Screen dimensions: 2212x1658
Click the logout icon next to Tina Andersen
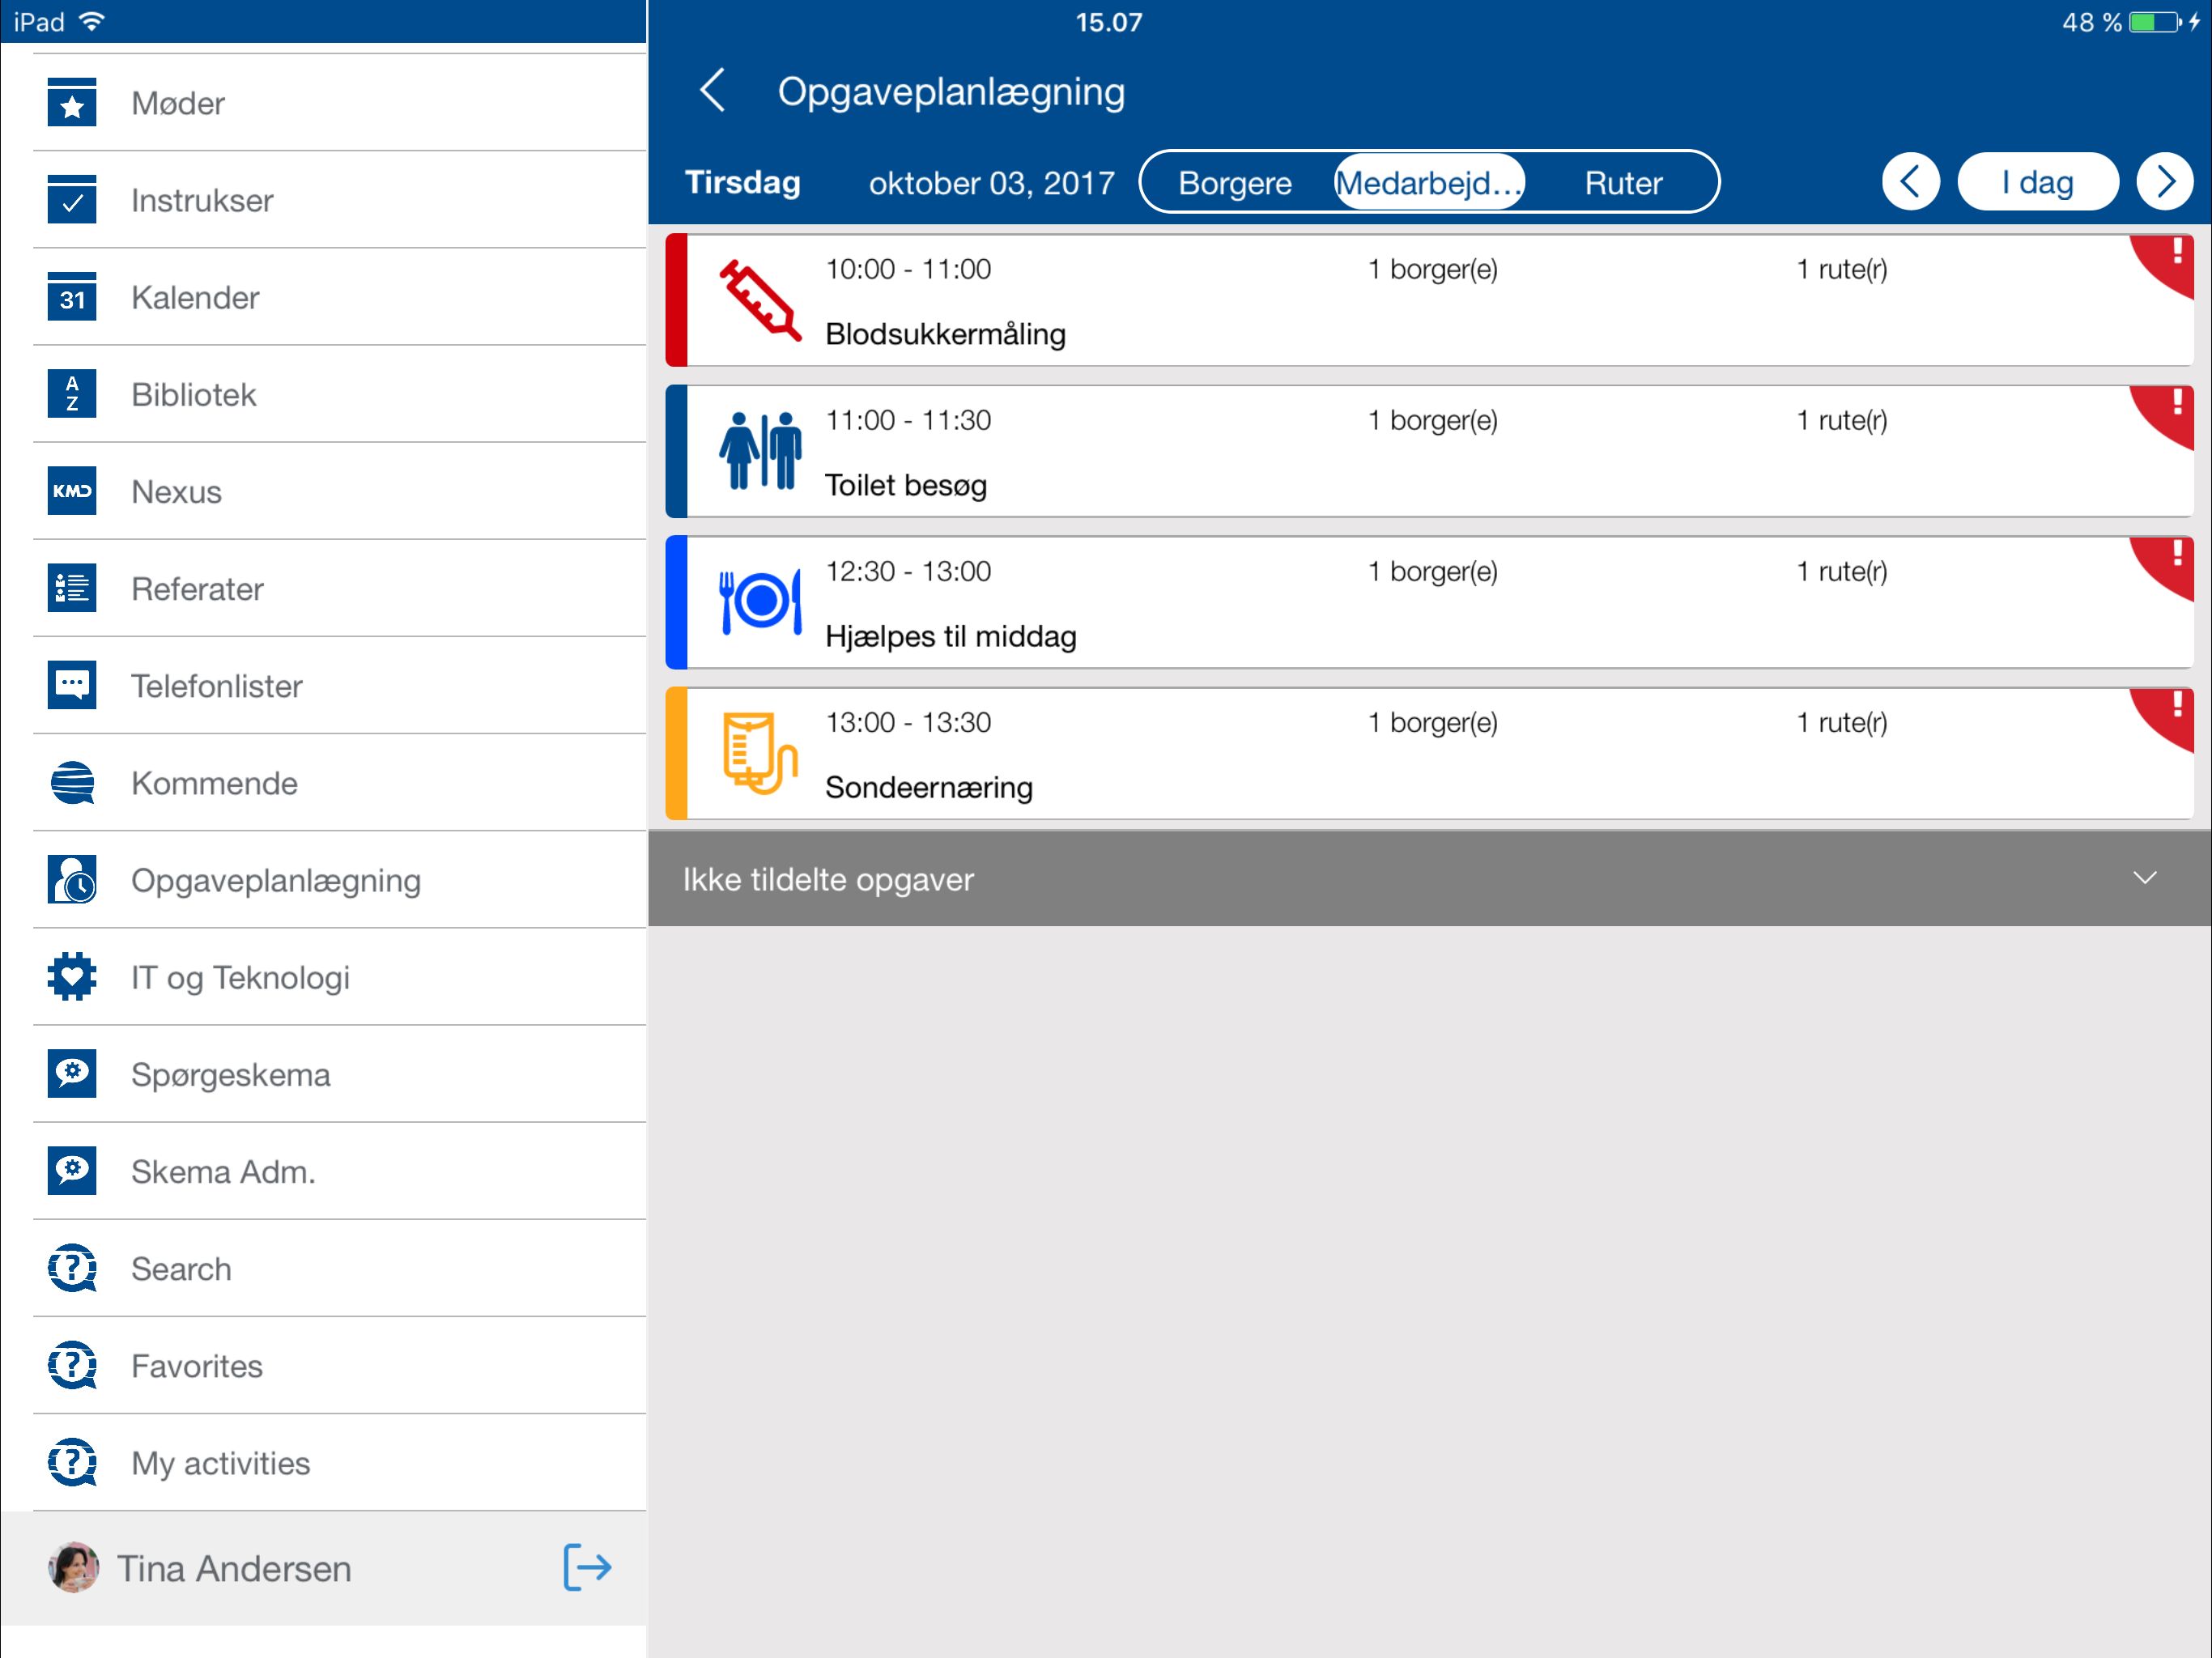tap(587, 1566)
